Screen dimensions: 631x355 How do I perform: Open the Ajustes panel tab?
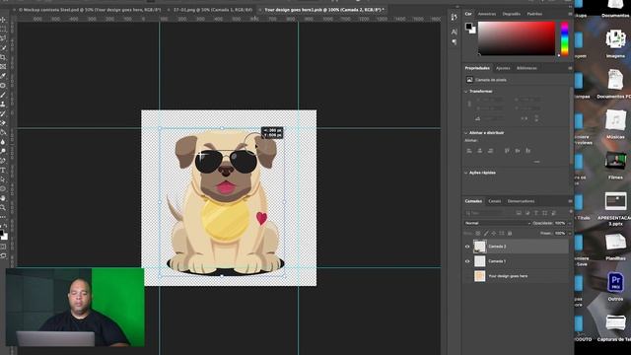point(503,68)
